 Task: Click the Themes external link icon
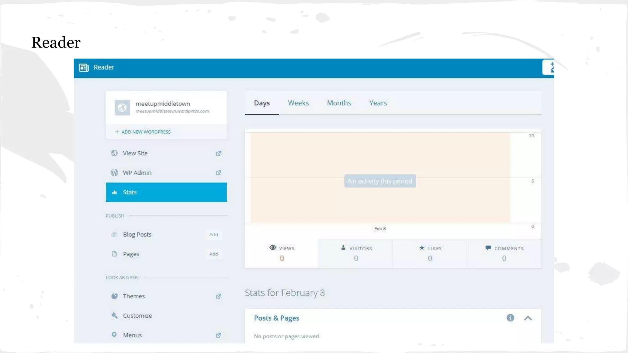point(218,296)
